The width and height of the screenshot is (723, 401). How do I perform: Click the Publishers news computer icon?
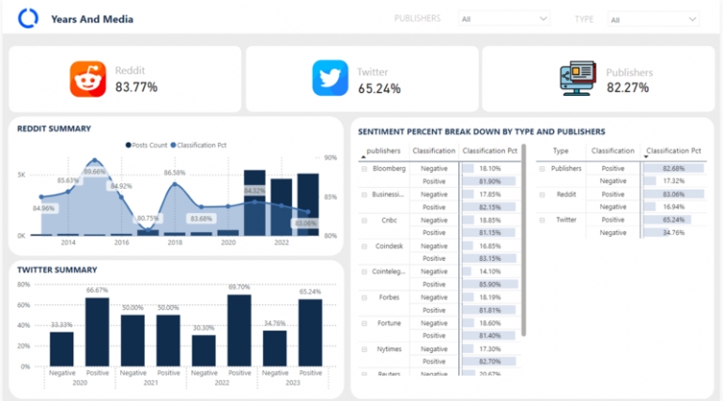pos(577,78)
